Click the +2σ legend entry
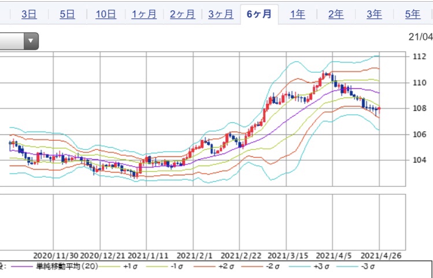Screen dimensions: 433x278 click(226, 266)
